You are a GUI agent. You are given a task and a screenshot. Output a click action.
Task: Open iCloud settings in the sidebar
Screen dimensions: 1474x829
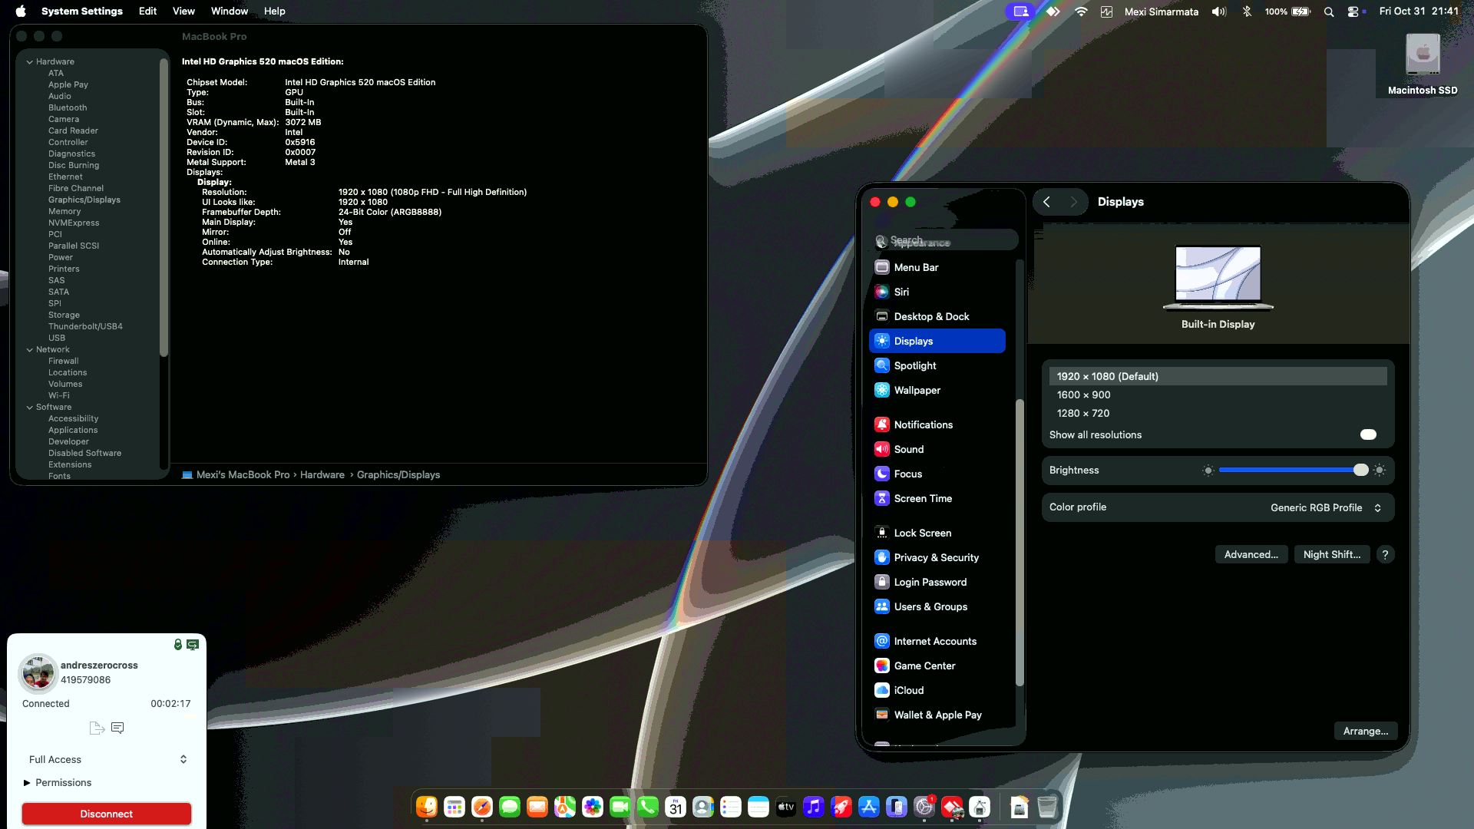coord(937,690)
